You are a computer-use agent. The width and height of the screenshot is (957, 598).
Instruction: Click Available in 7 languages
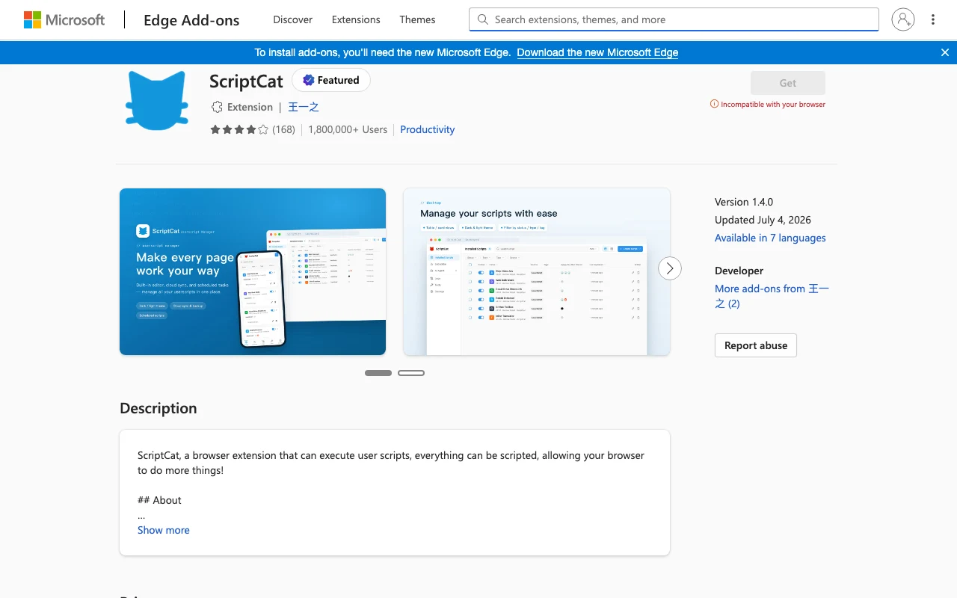[x=770, y=238]
